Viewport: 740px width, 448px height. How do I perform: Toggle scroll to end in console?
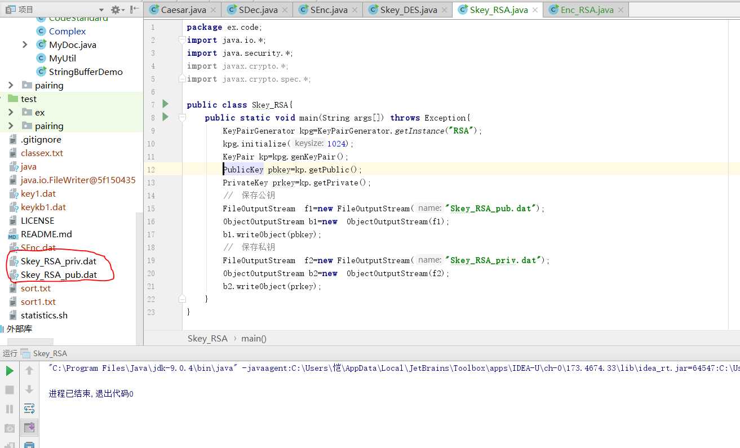tap(29, 428)
